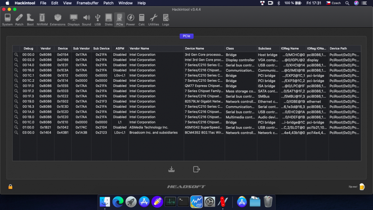Open the Extensions toolbar section
Screen dimensions: 373x210
coord(57,19)
